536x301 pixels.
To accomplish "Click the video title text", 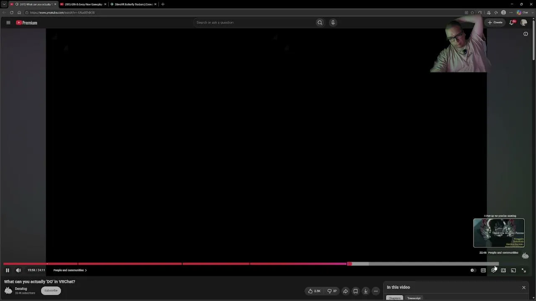I will (x=40, y=282).
